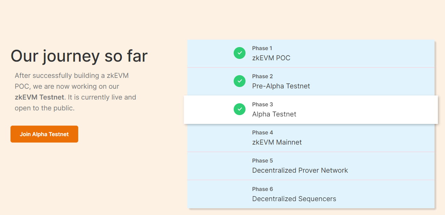Click the Phase 1 green checkmark icon
Viewport: 445px width, 215px height.
tap(239, 53)
